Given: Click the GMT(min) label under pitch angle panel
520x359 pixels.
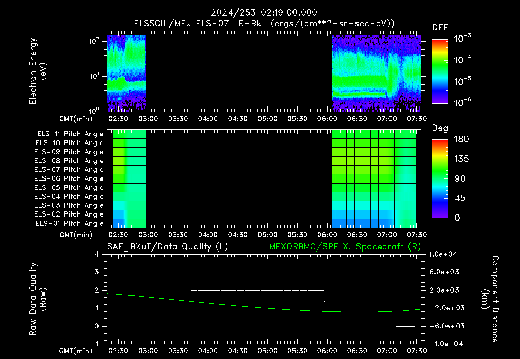Looking at the screenshot, I should (x=76, y=235).
